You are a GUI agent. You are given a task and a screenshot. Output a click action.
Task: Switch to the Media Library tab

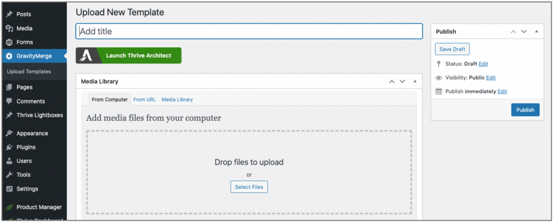177,99
